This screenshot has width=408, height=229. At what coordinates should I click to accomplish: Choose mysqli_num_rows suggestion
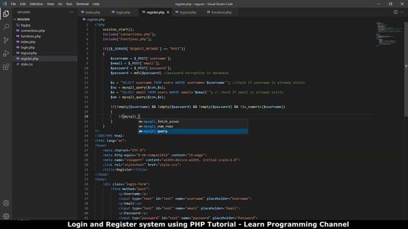point(193,127)
